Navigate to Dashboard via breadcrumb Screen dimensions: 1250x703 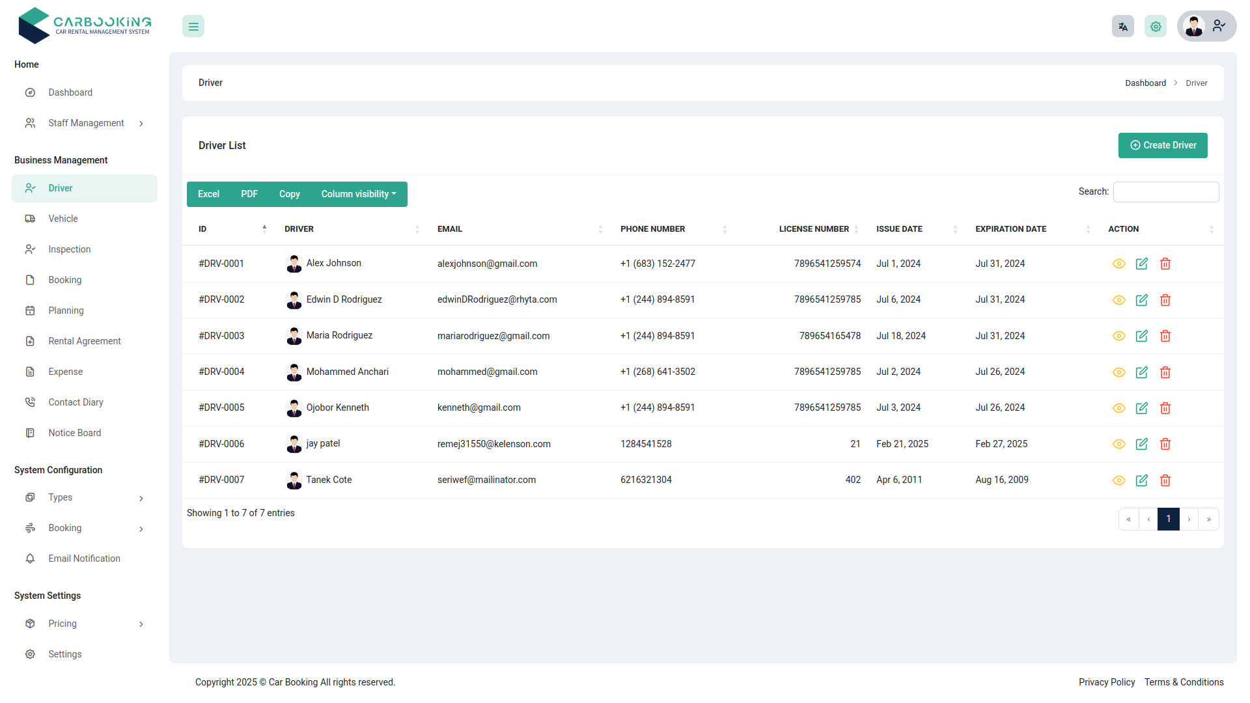click(x=1145, y=83)
